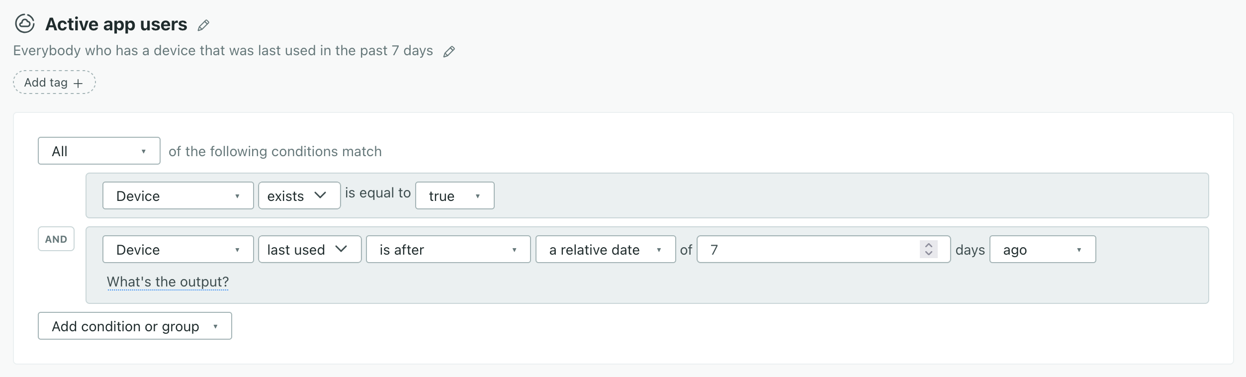Open the last used attribute dropdown

(x=310, y=249)
